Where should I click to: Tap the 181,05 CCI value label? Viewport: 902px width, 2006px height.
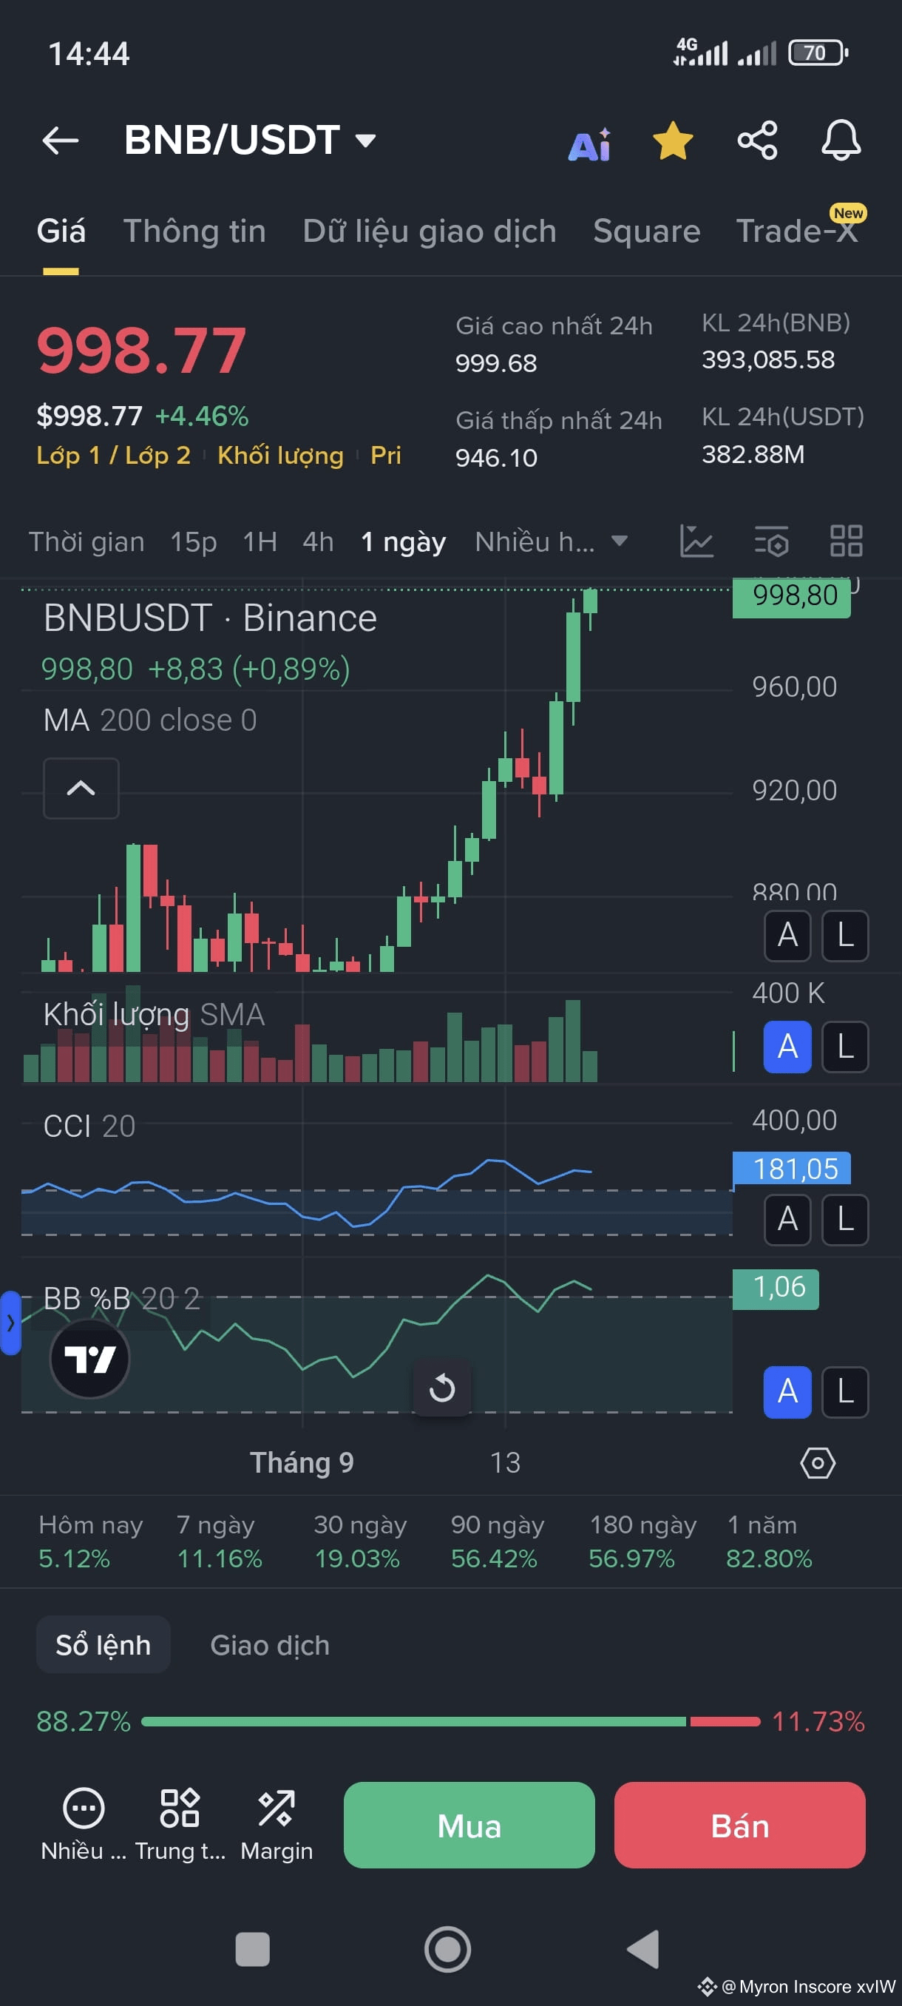[792, 1169]
